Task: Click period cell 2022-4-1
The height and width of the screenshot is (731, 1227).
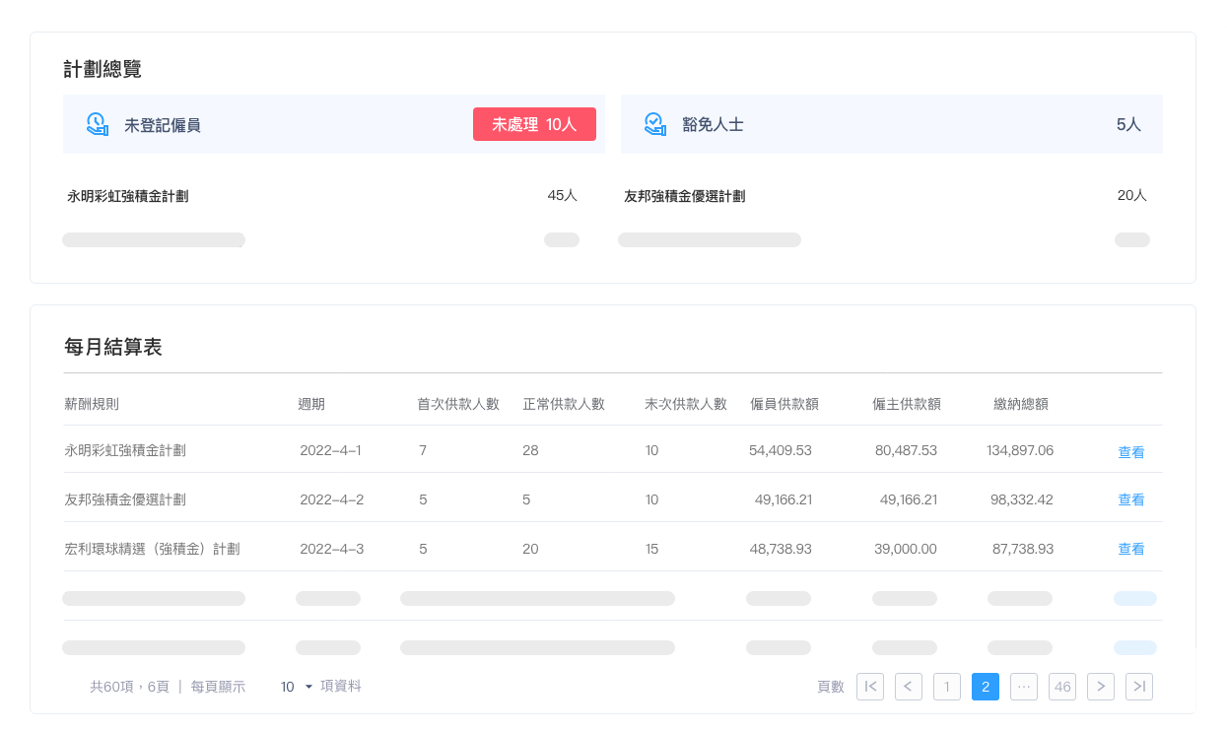Action: (330, 450)
